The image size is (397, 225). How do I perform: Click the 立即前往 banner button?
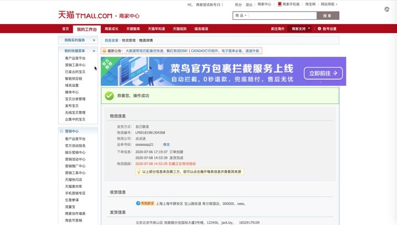tap(323, 73)
